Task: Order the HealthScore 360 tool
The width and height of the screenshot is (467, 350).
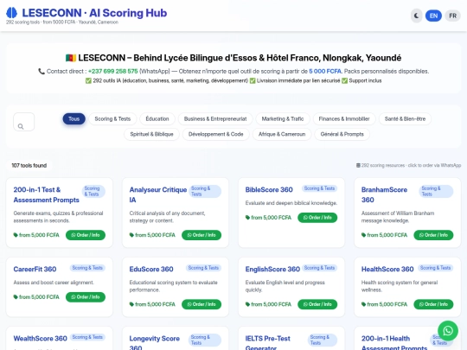Action: [x=433, y=304]
